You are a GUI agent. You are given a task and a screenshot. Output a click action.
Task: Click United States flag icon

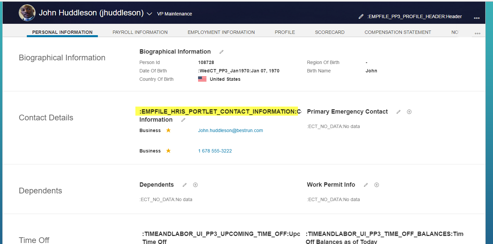202,79
